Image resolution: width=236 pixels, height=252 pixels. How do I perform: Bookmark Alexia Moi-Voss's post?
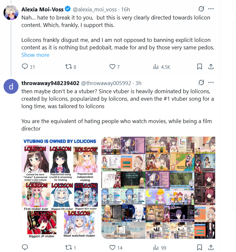(x=199, y=67)
